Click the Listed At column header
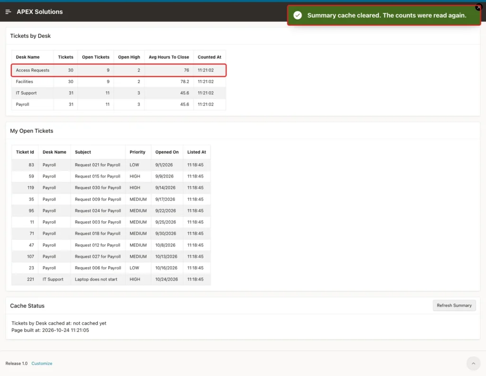The width and height of the screenshot is (486, 376). pyautogui.click(x=196, y=152)
